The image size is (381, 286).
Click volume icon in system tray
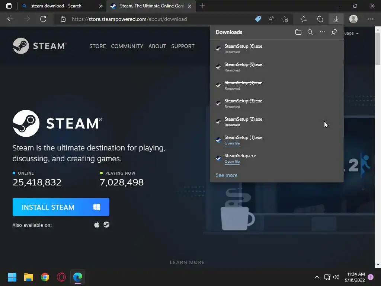(336, 277)
